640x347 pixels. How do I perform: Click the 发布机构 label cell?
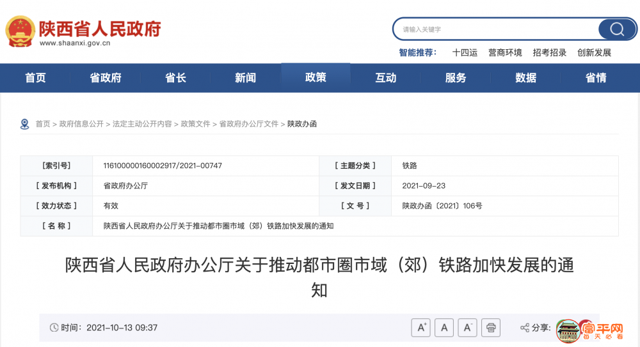coord(56,185)
